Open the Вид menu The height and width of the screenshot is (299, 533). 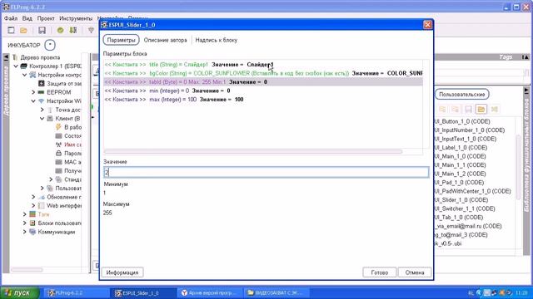click(x=27, y=18)
